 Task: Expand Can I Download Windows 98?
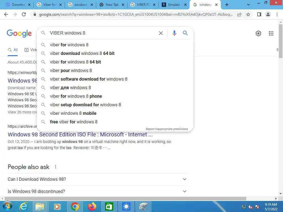[98, 179]
